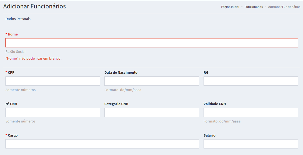The width and height of the screenshot is (303, 155).
Task: Click the RG input box
Action: pos(251,81)
